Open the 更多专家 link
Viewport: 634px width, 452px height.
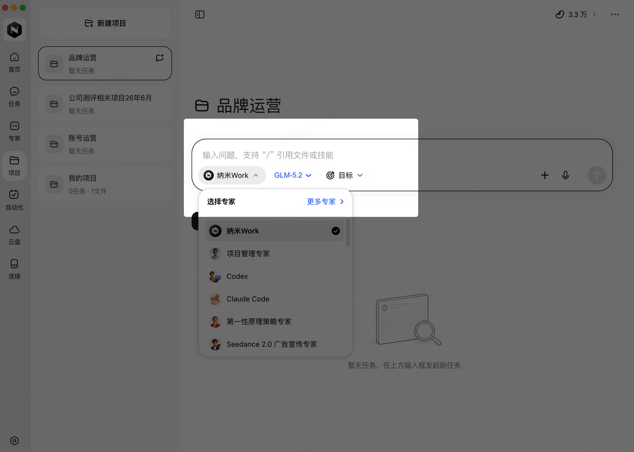pos(325,202)
